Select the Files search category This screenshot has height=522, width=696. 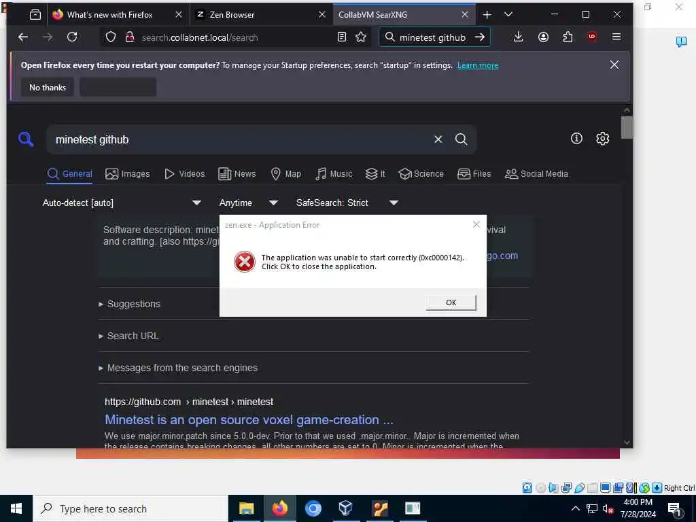(474, 174)
